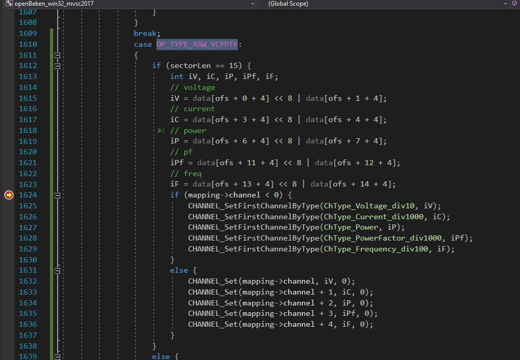Viewport: 520px width, 360px height.
Task: Click 'CHANNEL_Set' on line 1632
Action: tap(213, 281)
